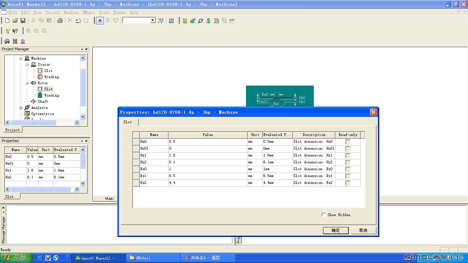468x263 pixels.
Task: Toggle Read-only checkbox for Hs0 row
Action: pos(348,142)
